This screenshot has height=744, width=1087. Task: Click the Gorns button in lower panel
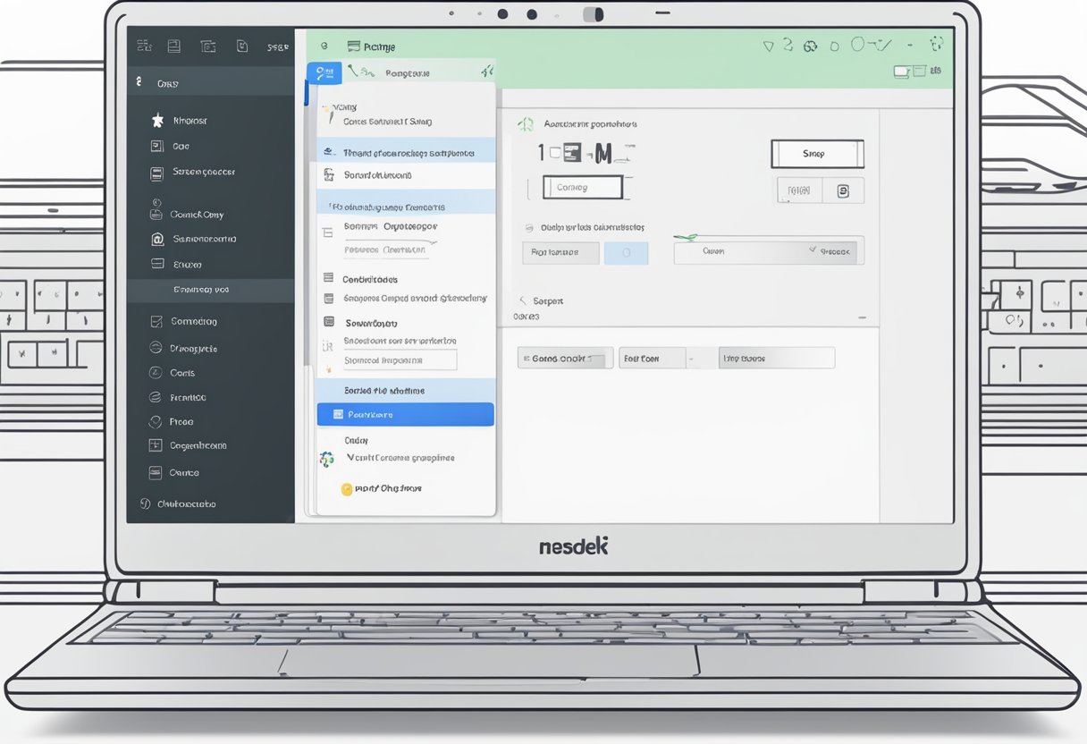[565, 359]
